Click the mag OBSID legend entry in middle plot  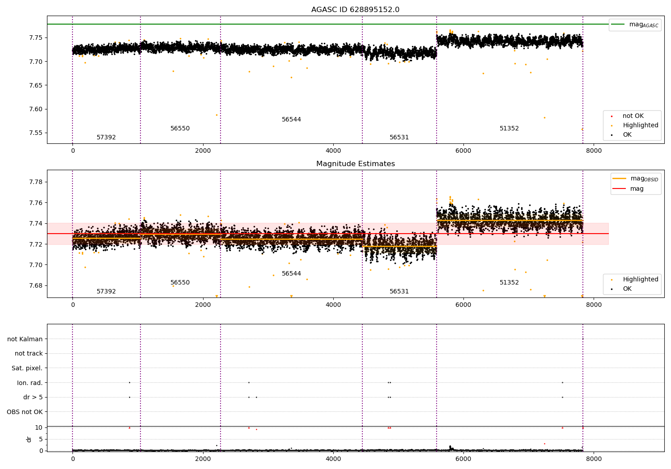(636, 179)
